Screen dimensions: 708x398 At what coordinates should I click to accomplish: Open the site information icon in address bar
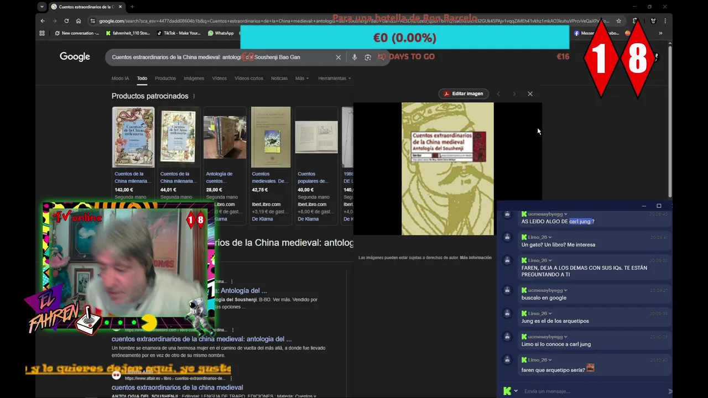point(93,21)
